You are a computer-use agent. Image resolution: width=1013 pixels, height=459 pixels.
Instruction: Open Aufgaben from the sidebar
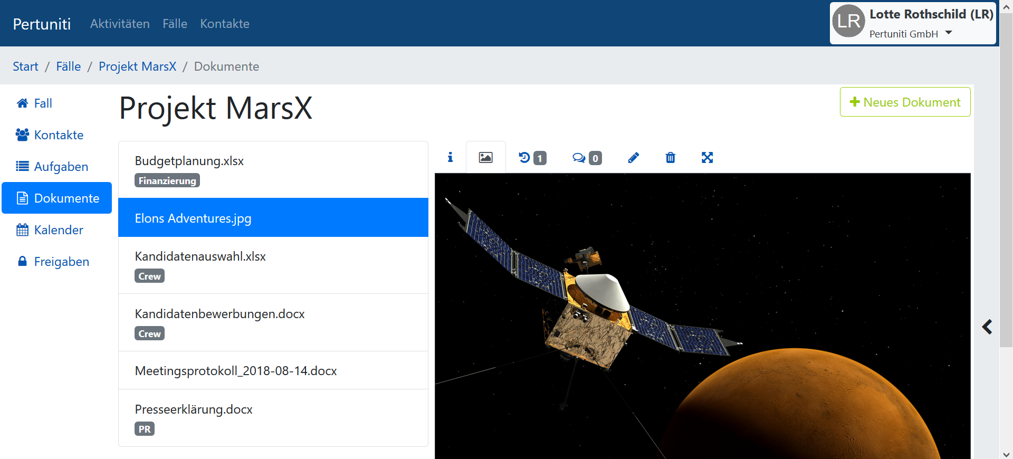[x=61, y=167]
